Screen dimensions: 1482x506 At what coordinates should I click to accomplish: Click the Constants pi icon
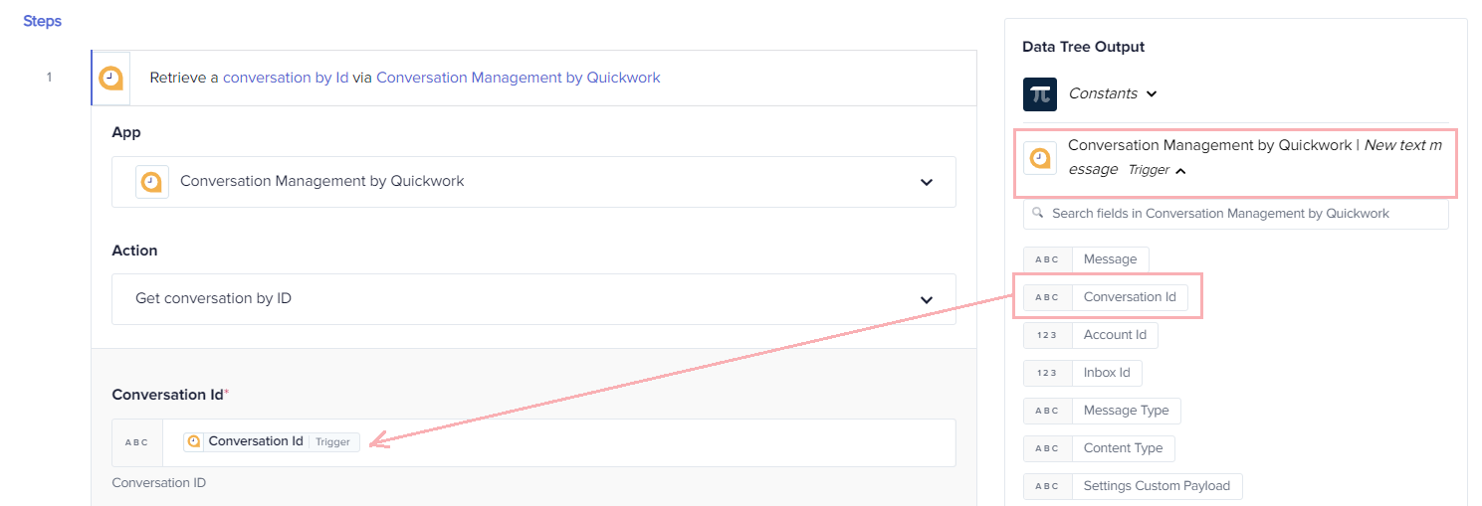1039,93
